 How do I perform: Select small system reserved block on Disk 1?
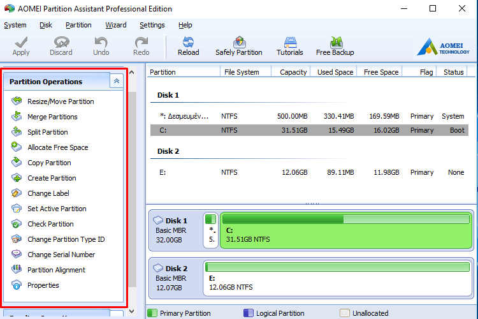211,230
